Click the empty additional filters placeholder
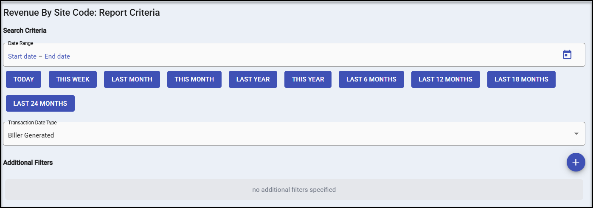This screenshot has height=208, width=593. (x=294, y=190)
